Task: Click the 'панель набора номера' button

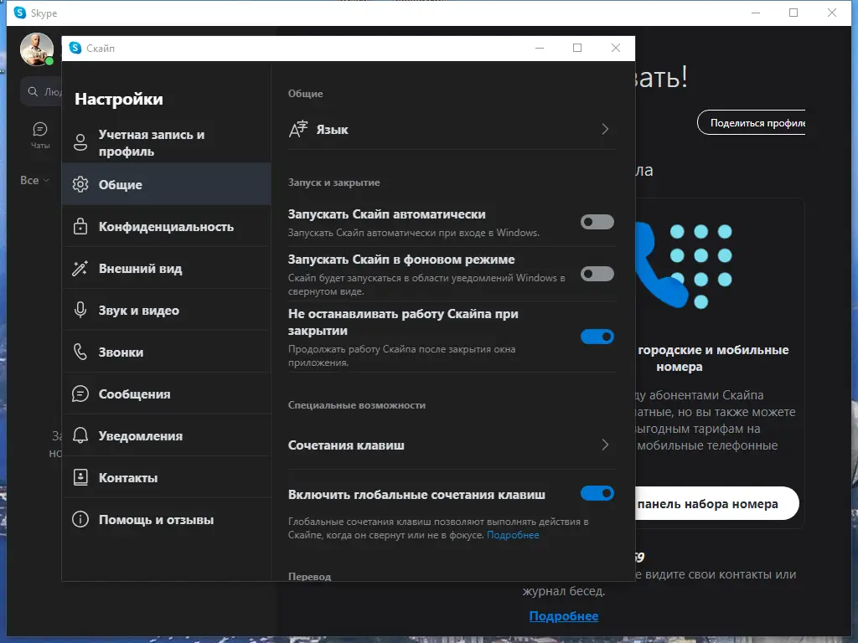Action: point(716,503)
